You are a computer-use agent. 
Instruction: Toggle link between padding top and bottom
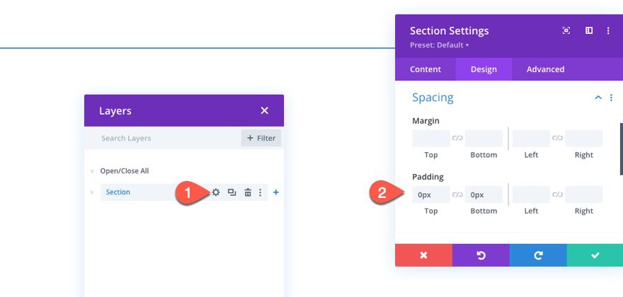(x=457, y=194)
